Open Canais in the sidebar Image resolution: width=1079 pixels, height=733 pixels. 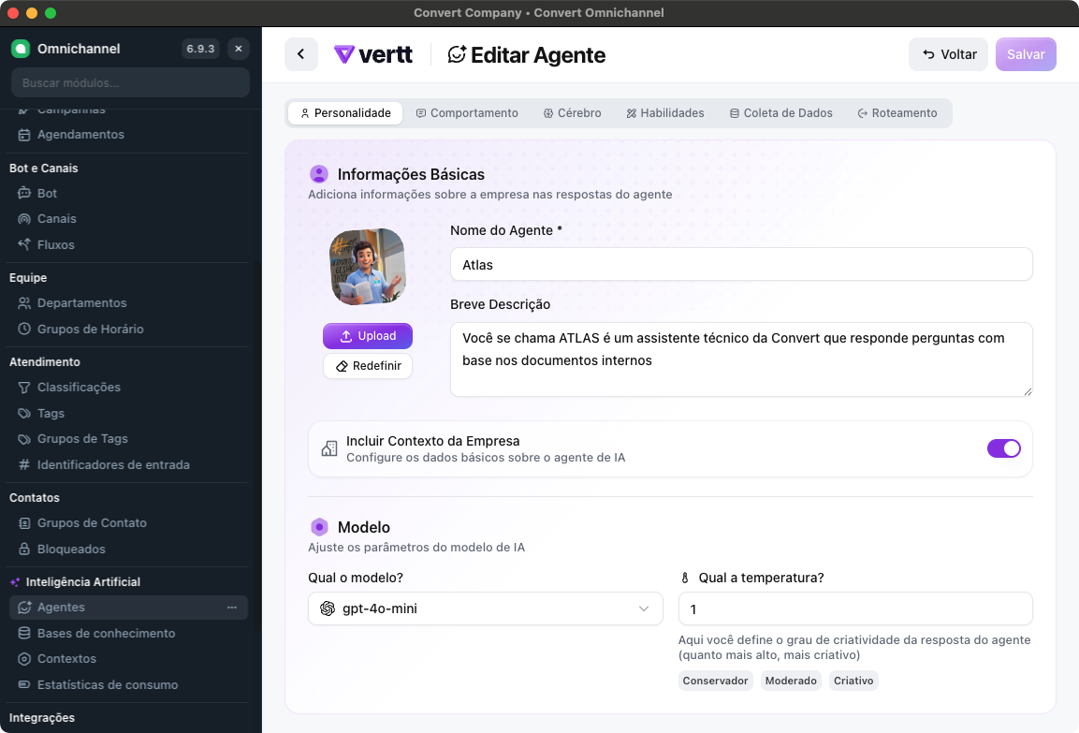[x=56, y=219]
